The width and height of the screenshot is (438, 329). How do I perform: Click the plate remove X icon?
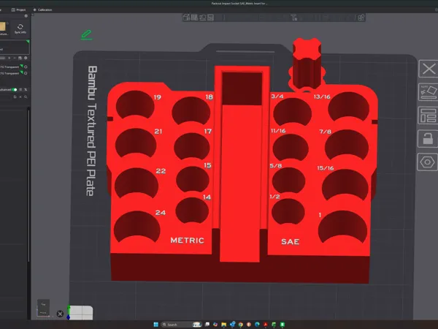[429, 69]
